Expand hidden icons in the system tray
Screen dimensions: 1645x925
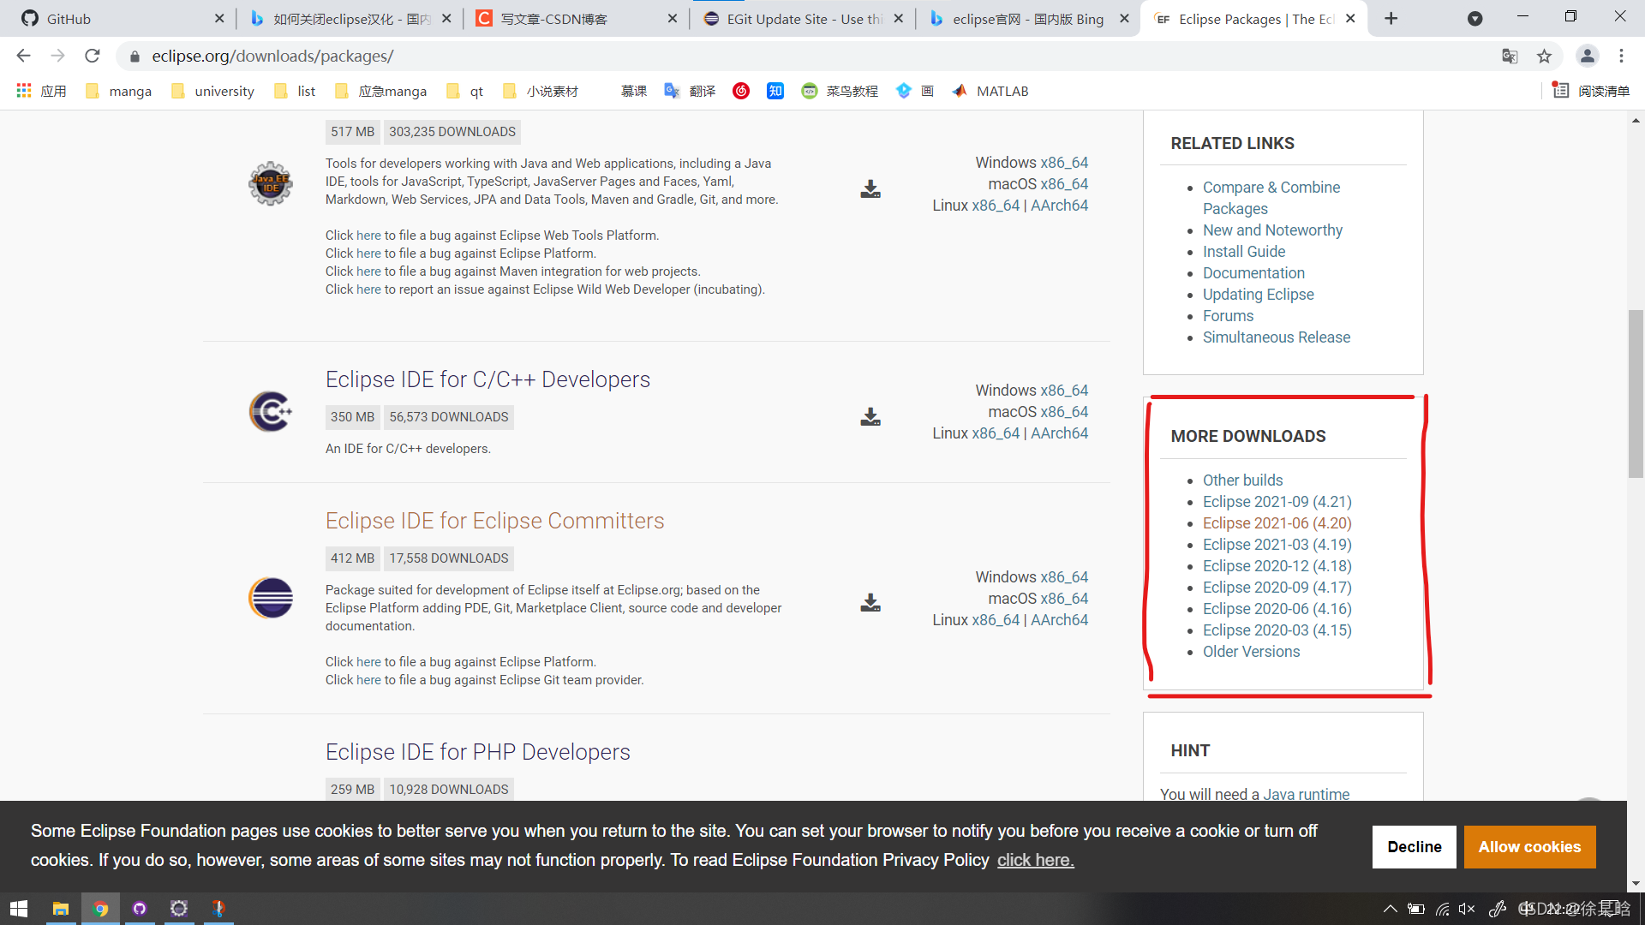point(1391,909)
